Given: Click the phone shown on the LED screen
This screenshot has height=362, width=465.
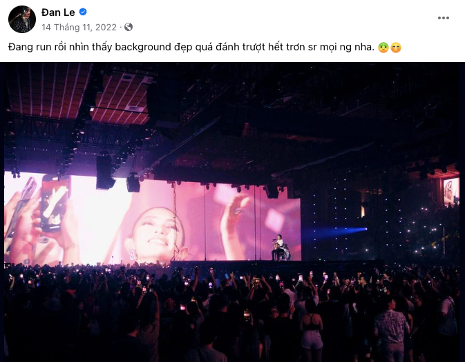Looking at the screenshot, I should pos(55,203).
